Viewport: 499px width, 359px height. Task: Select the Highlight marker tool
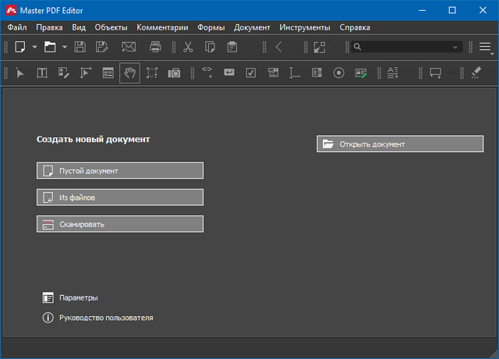pyautogui.click(x=478, y=73)
